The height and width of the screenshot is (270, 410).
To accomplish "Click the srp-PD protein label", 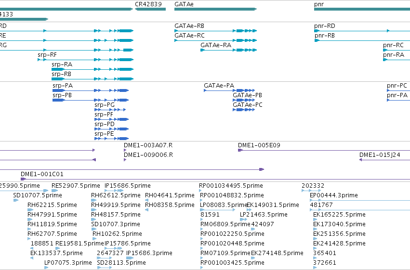I will click(105, 124).
